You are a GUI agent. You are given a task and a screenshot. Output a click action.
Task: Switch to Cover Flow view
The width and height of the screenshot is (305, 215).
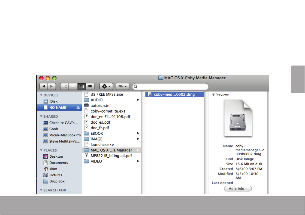(90, 87)
